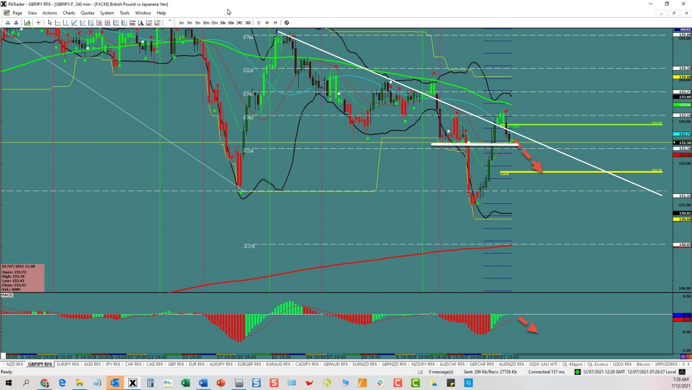Switch chart to 1m timeframe
Image resolution: width=692 pixels, height=390 pixels.
(x=181, y=23)
